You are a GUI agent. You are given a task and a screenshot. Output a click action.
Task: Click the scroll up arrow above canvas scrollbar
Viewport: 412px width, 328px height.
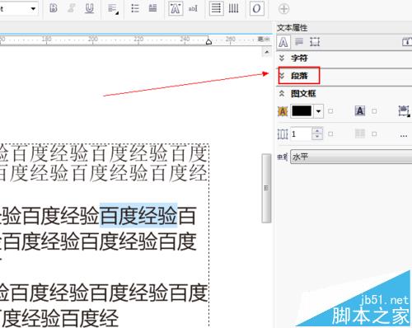pos(266,52)
